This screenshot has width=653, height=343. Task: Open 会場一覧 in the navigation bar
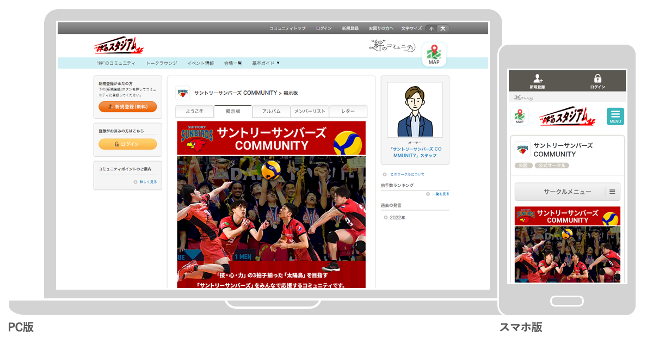pyautogui.click(x=233, y=63)
